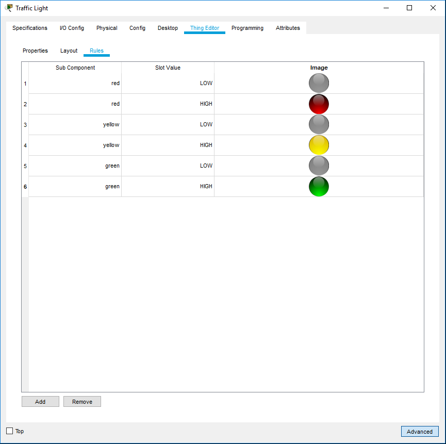The image size is (446, 444).
Task: Switch to the Properties sub-tab
Action: [x=35, y=51]
